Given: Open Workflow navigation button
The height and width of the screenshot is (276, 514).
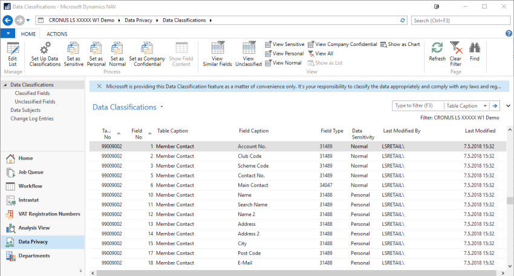Looking at the screenshot, I should (42, 186).
